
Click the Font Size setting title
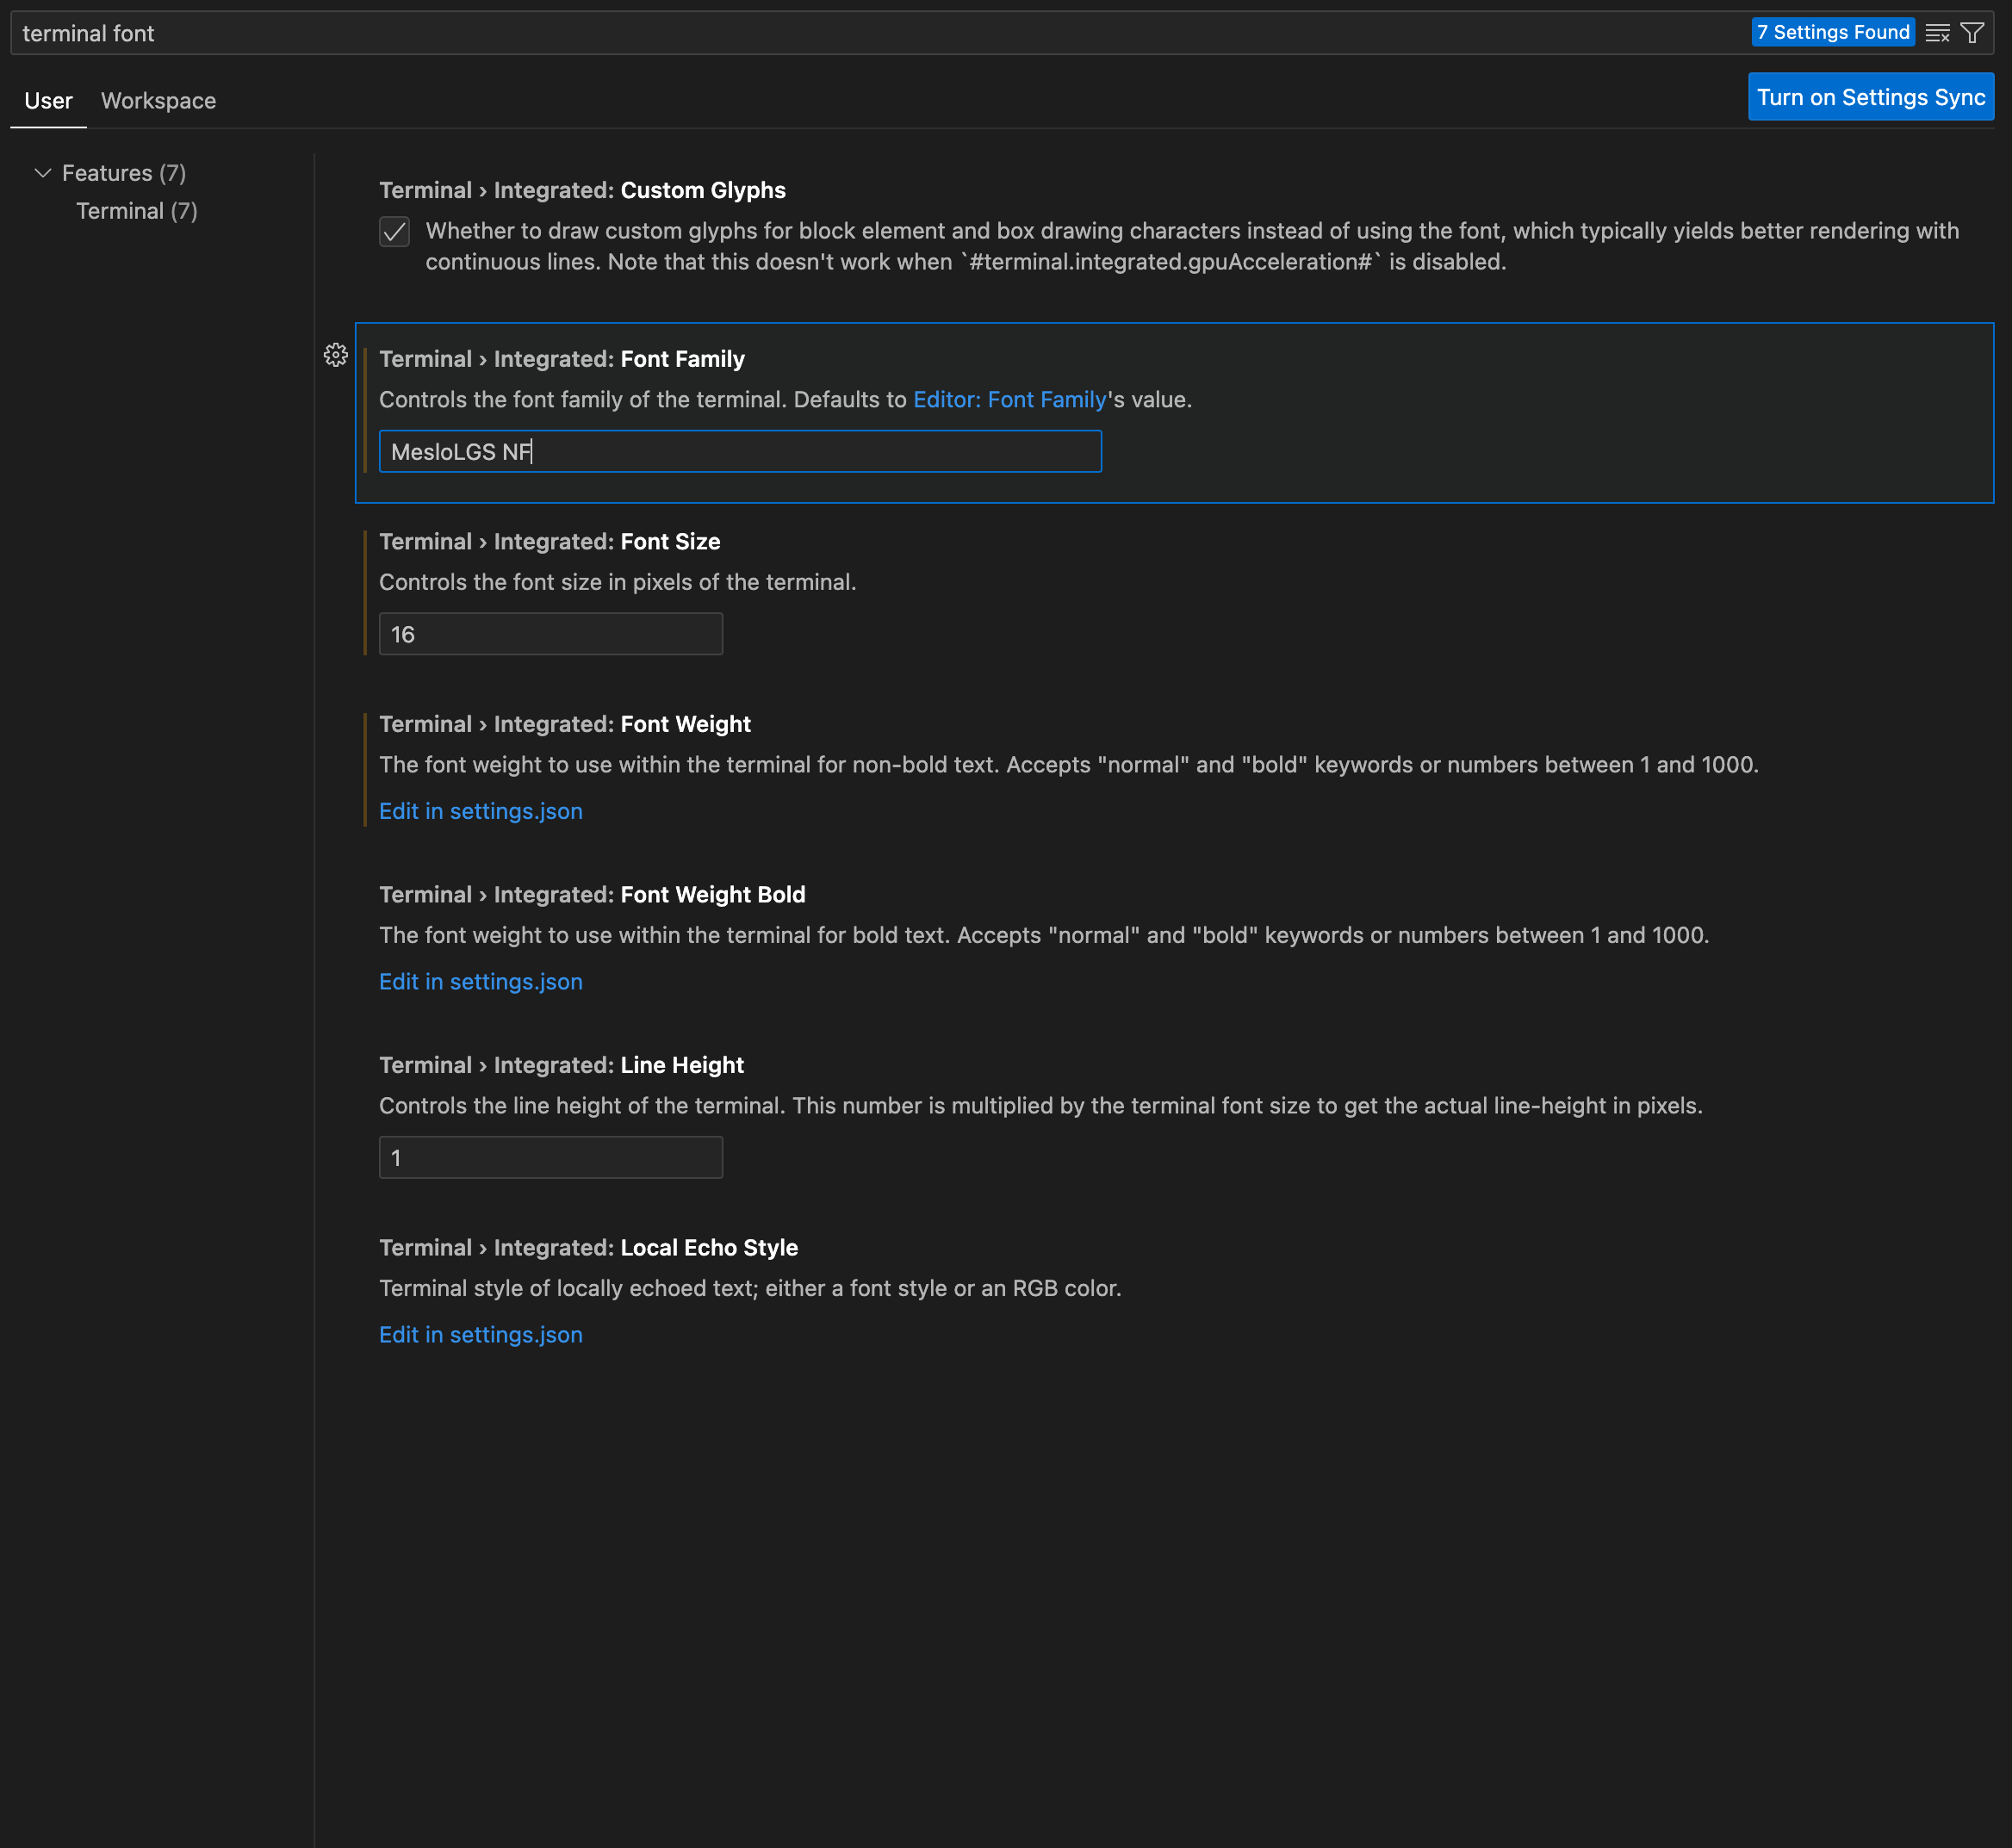(549, 542)
